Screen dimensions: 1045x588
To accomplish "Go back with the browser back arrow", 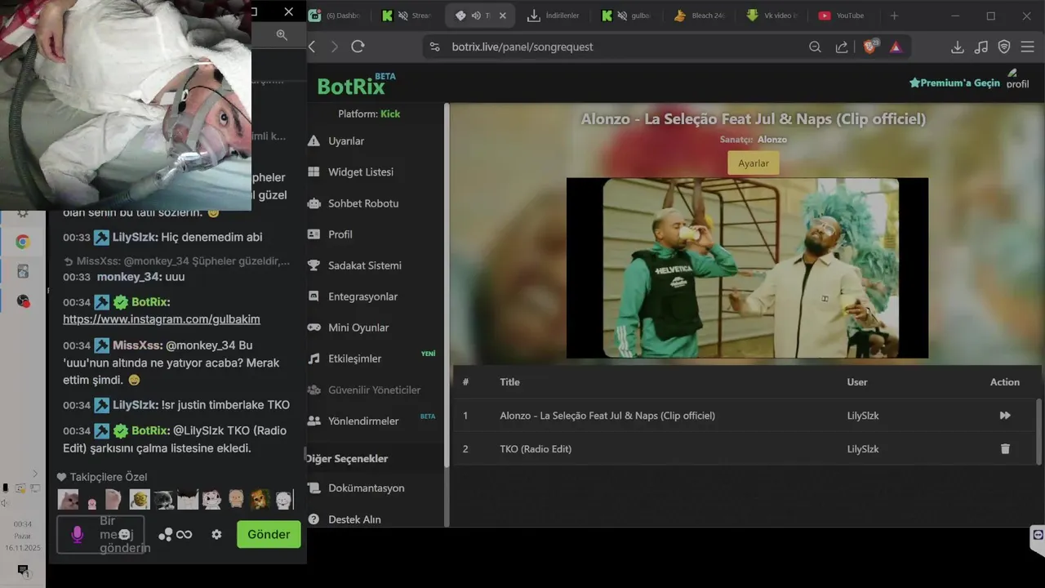I will 312,47.
